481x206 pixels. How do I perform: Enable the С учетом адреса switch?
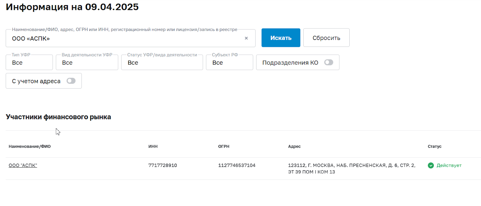tap(71, 81)
